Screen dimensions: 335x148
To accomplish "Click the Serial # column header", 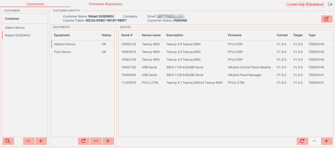I will click(127, 35).
